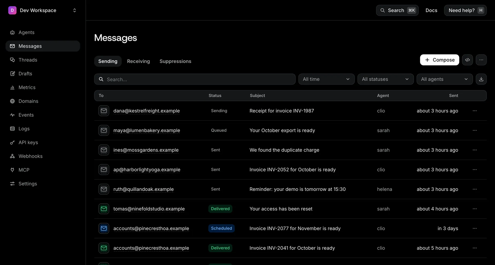Viewport: 495px width, 265px height.
Task: Click the green mail icon for tomas@ninefoldstudio.example
Action: click(104, 209)
